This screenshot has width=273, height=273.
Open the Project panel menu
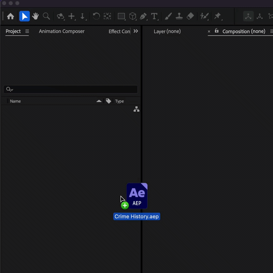click(x=27, y=31)
